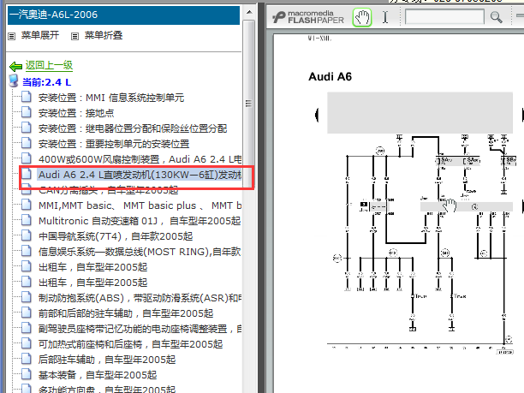Click the green back arrow icon
524x393 pixels.
point(15,67)
